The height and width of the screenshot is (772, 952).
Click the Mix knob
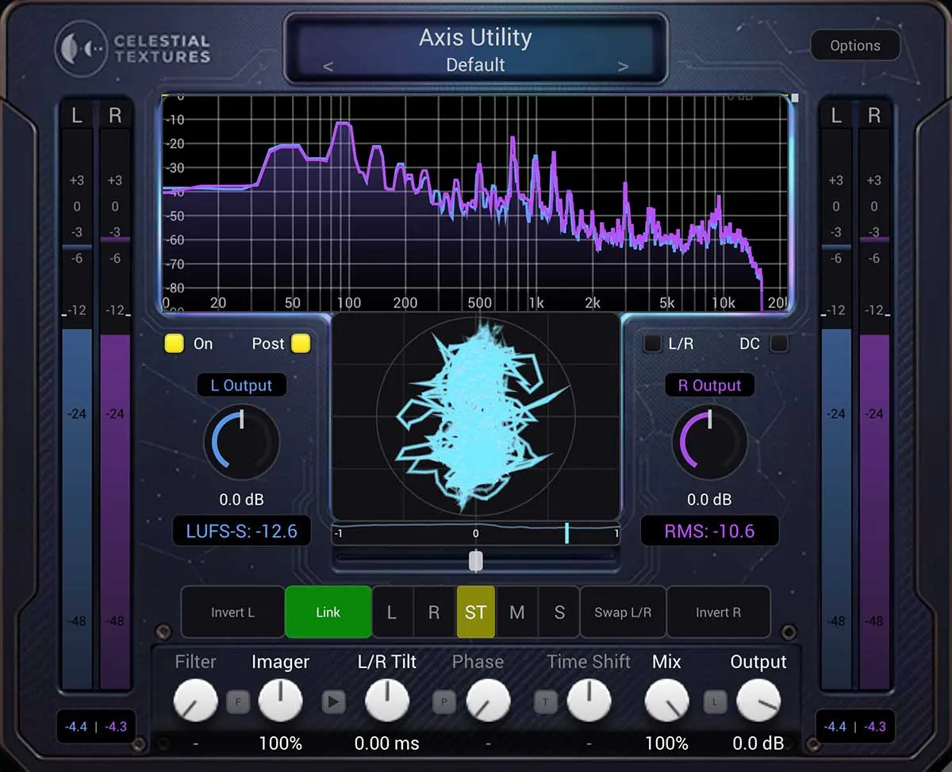(666, 701)
